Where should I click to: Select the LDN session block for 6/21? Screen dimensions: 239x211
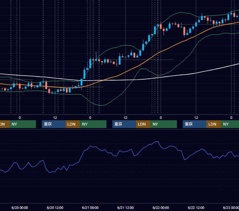[143, 124]
